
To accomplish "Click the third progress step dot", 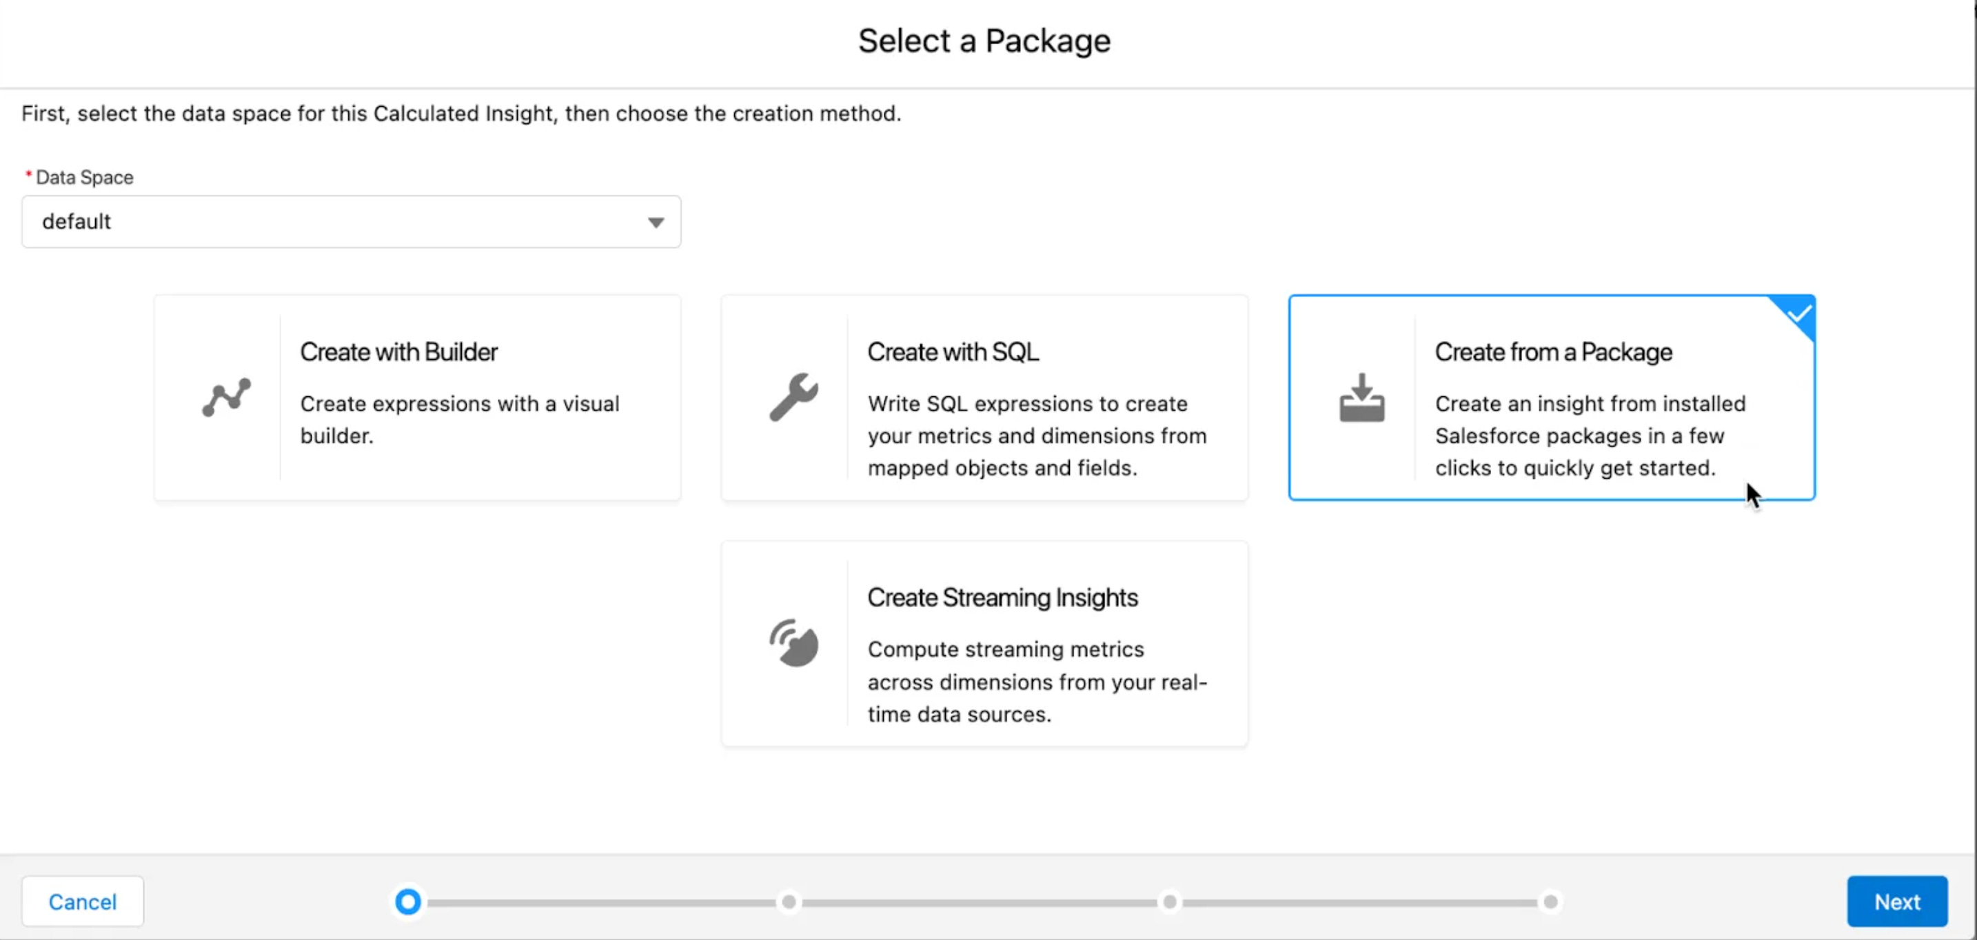I will coord(1169,901).
